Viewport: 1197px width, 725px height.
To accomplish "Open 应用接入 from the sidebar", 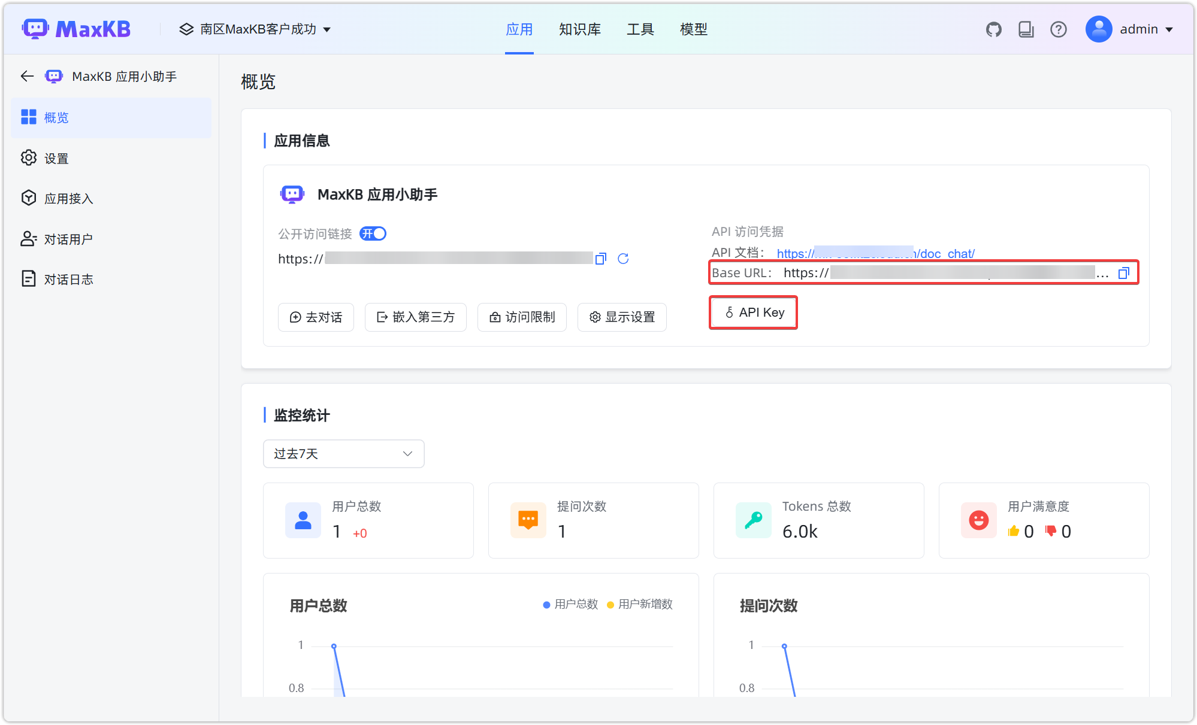I will [68, 198].
